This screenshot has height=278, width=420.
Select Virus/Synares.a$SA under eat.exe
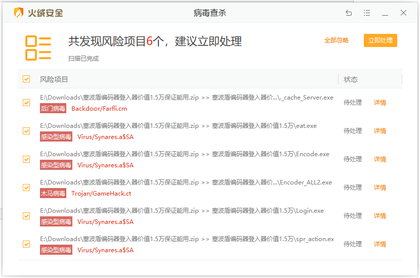pyautogui.click(x=105, y=137)
